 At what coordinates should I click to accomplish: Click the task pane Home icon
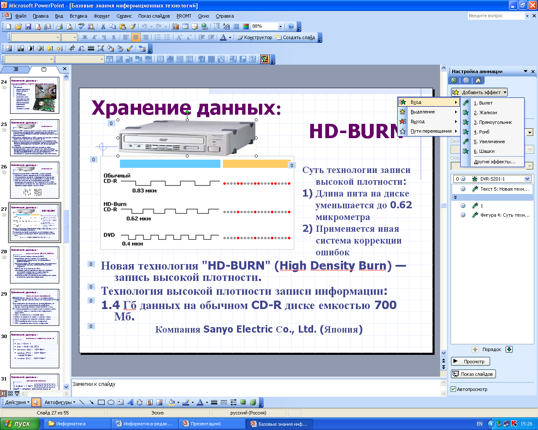tap(478, 80)
